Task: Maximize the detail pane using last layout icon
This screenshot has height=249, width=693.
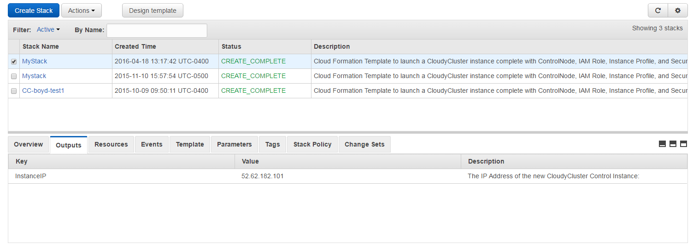Action: point(683,144)
